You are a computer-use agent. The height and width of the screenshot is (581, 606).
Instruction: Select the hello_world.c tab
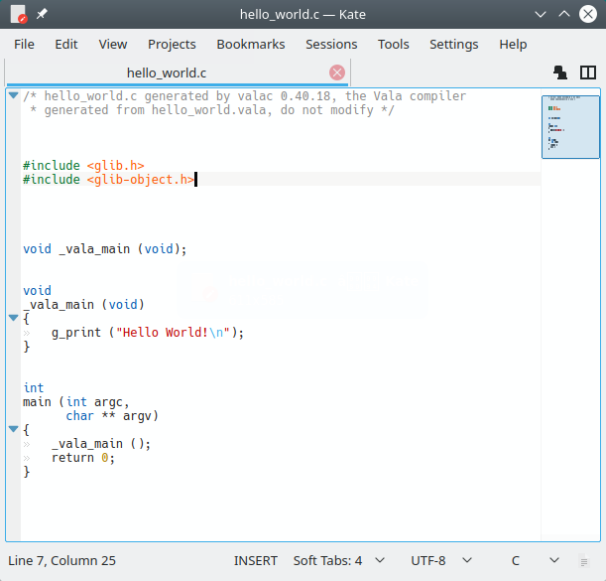coord(167,73)
